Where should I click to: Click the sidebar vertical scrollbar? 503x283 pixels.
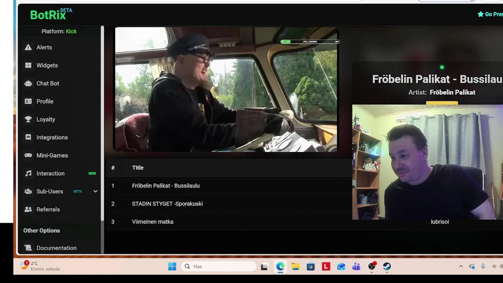[x=103, y=123]
